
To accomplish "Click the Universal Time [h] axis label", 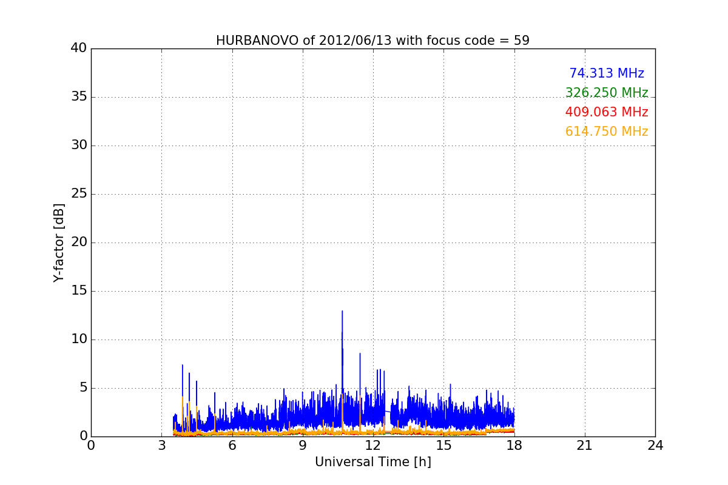I will [373, 462].
